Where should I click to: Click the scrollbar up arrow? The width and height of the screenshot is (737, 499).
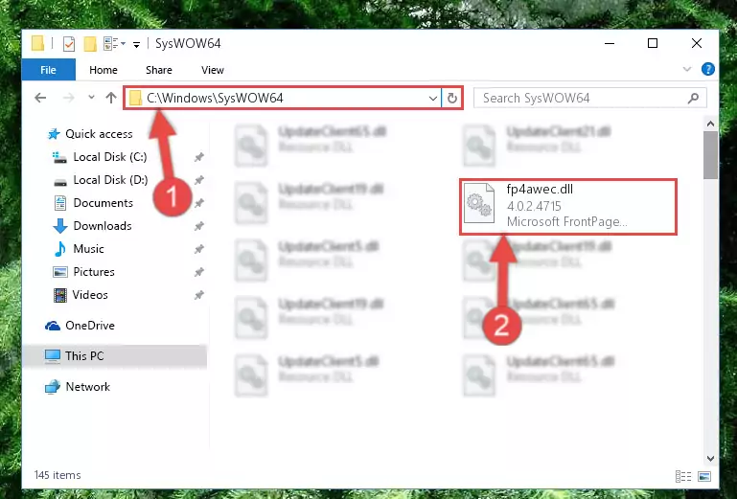point(710,125)
